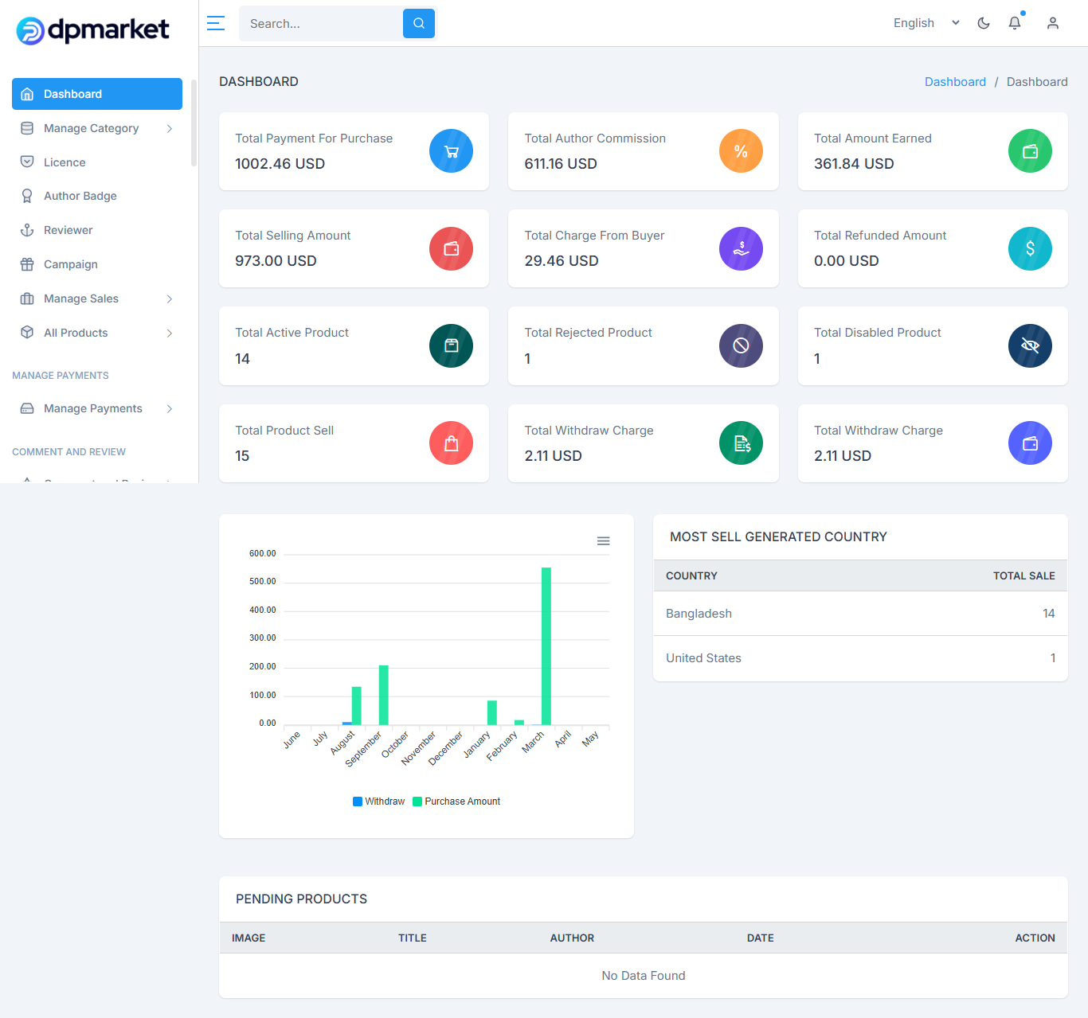The width and height of the screenshot is (1088, 1018).
Task: Toggle Withdraw series in chart legend
Action: (x=379, y=802)
